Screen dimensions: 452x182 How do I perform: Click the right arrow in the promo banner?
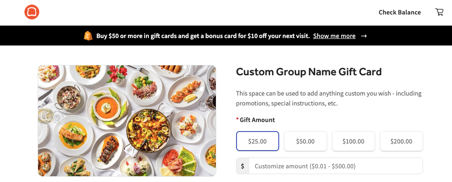pos(364,36)
